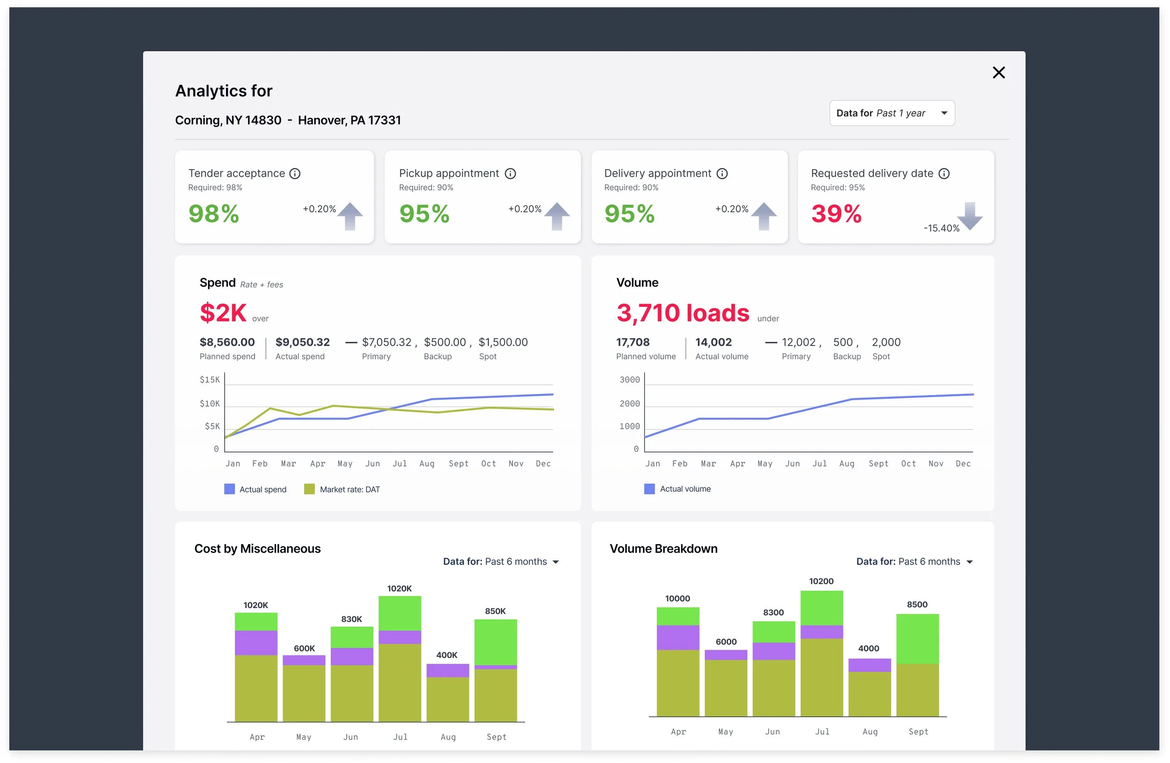Click Tender acceptance upward trend arrow
1170x763 pixels.
click(x=350, y=216)
